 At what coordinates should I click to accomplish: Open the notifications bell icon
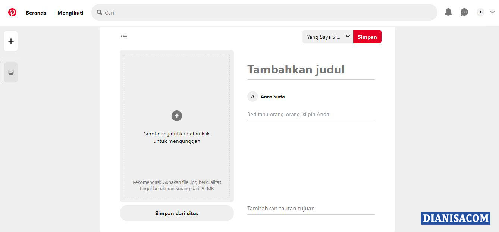(448, 12)
